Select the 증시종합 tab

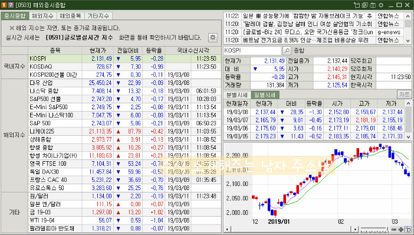click(15, 15)
